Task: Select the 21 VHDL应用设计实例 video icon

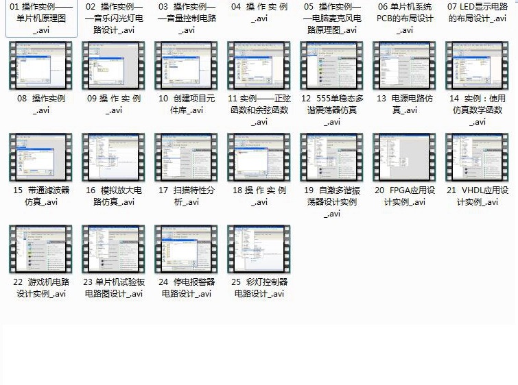Action: 478,157
